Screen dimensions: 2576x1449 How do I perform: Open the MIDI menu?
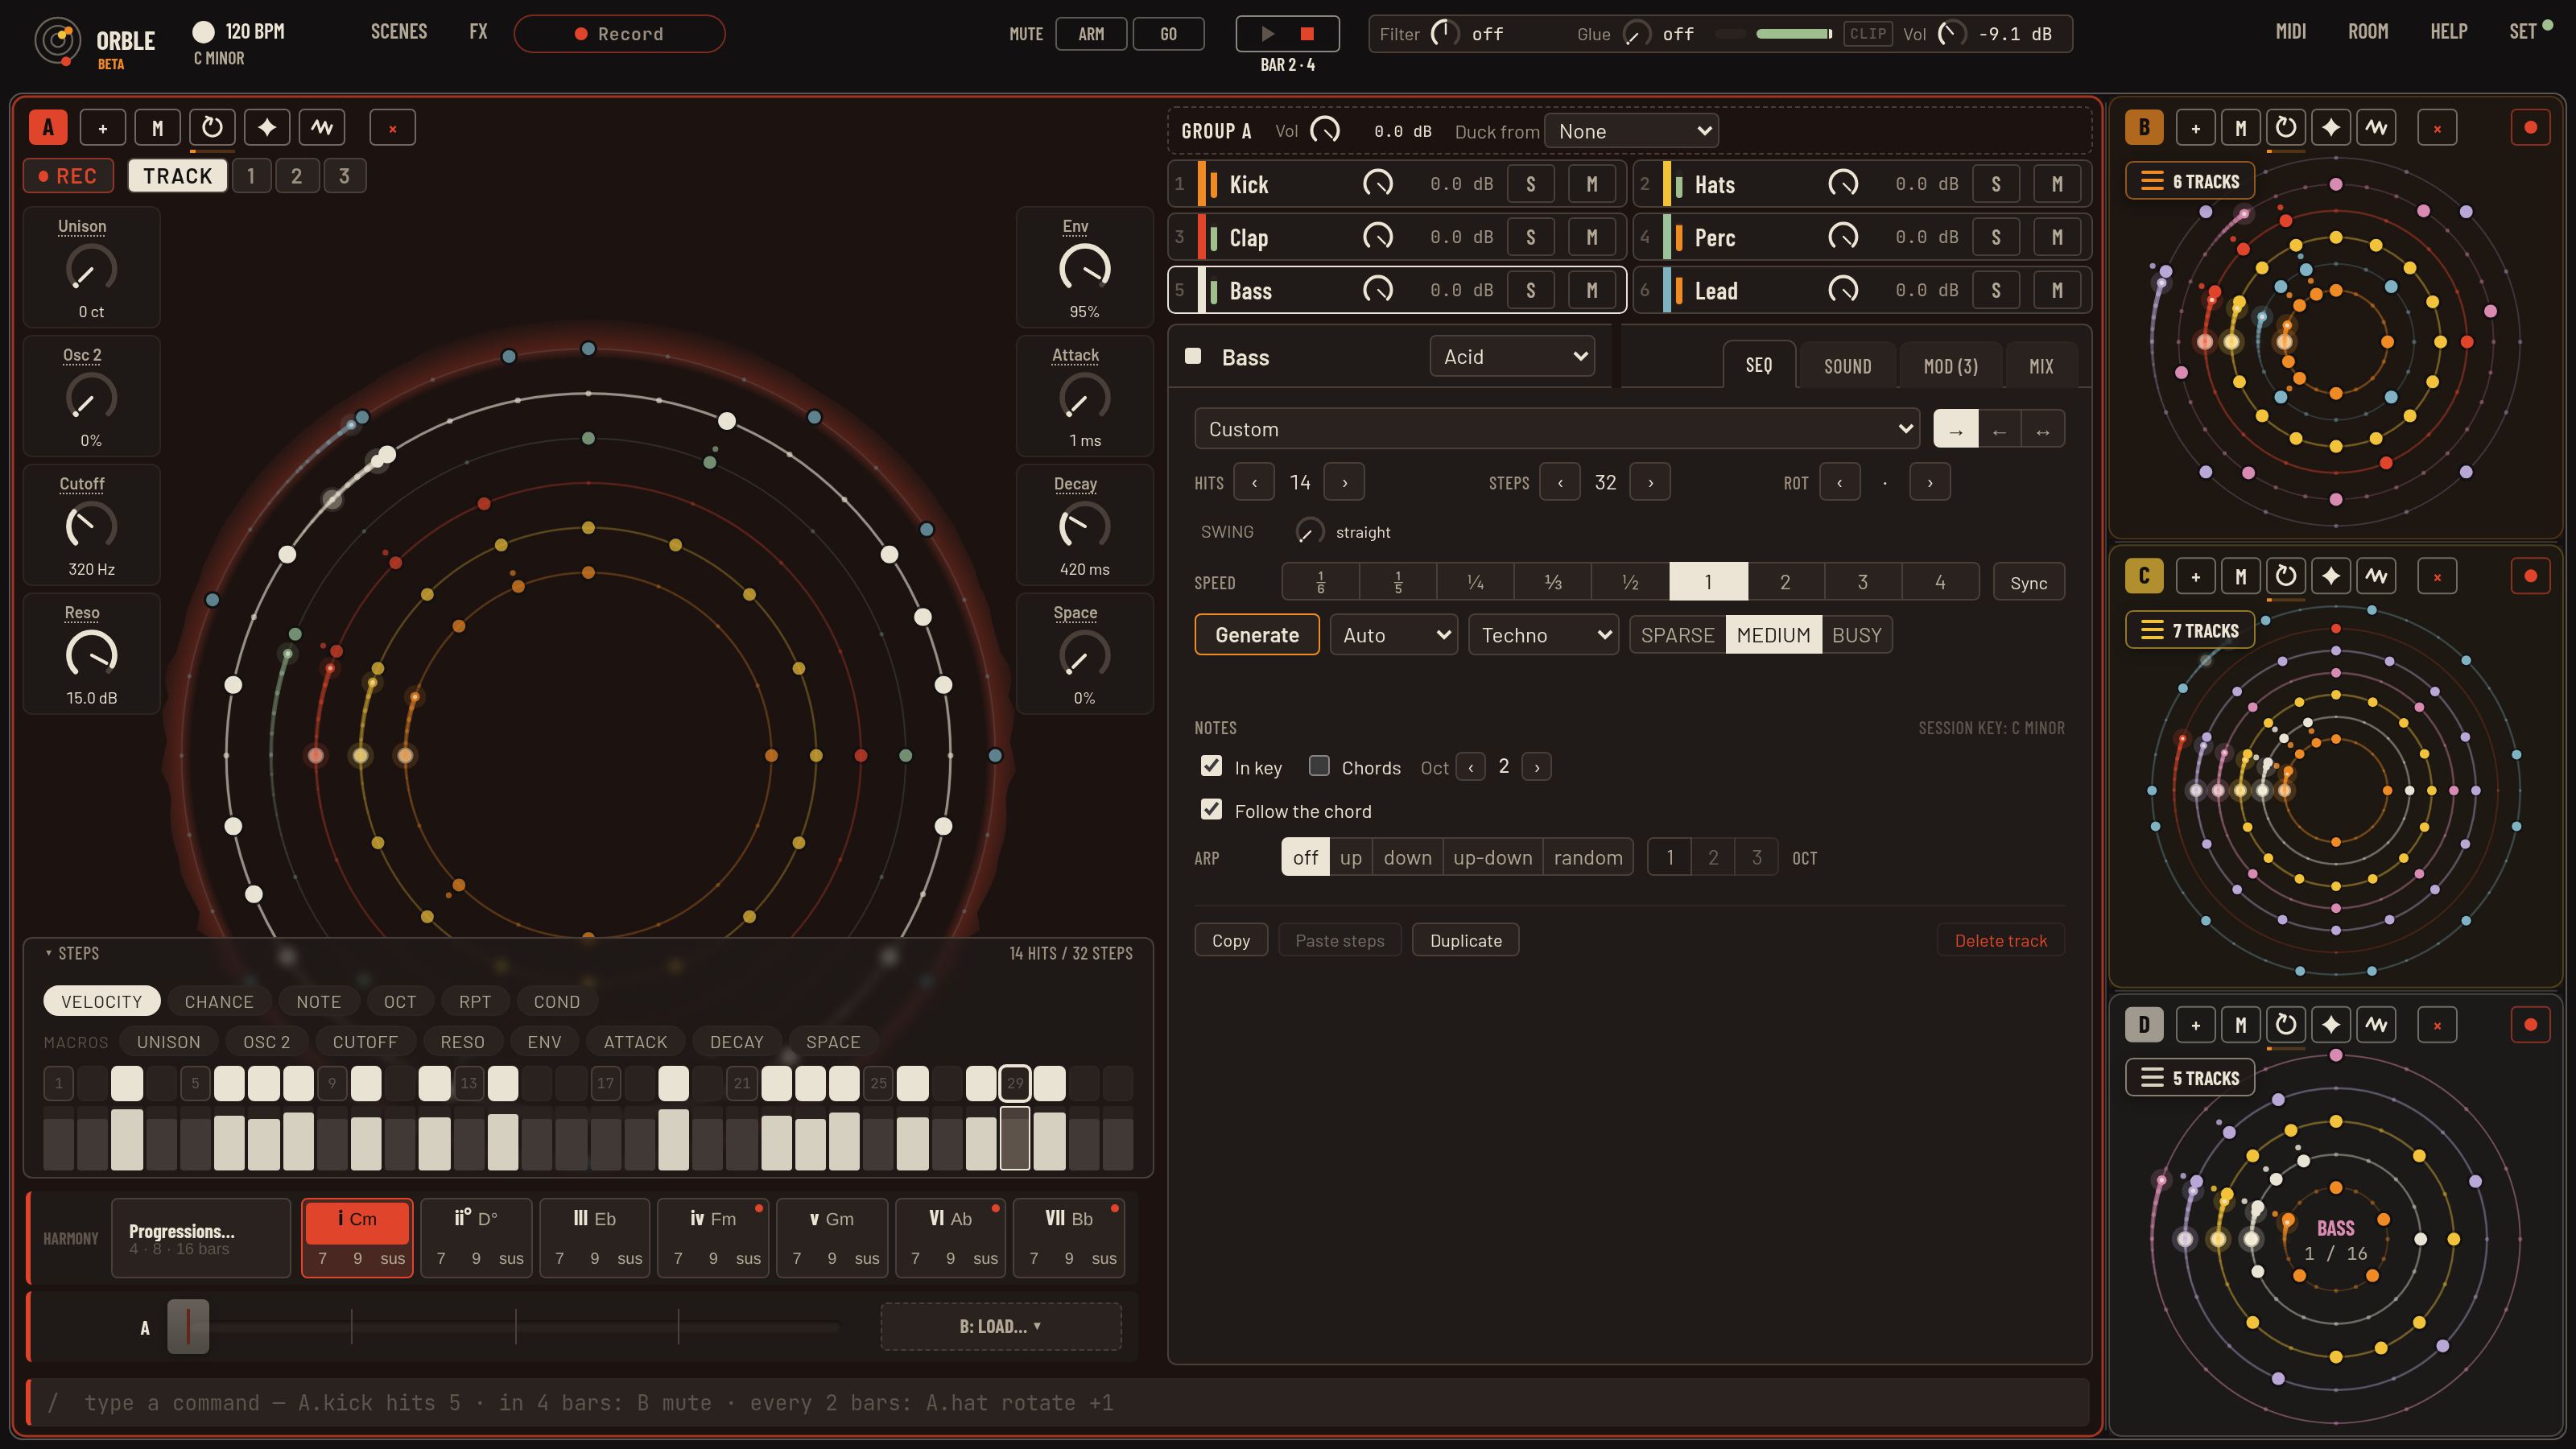coord(2291,32)
